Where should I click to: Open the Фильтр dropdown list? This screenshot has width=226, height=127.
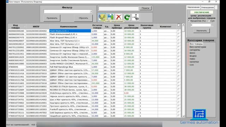click(91, 11)
